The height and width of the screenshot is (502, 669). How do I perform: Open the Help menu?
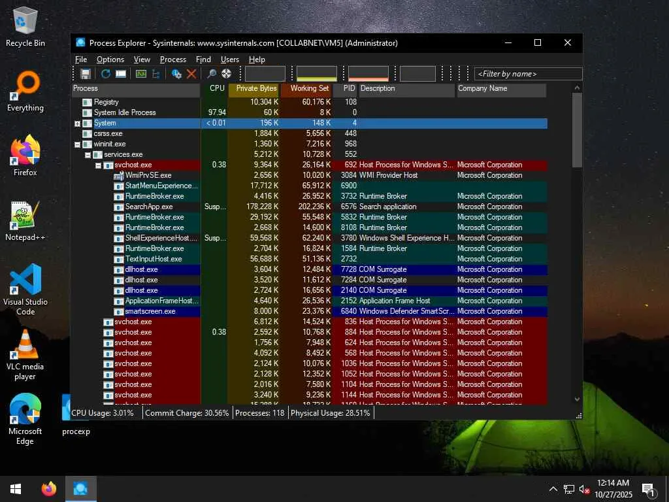257,59
